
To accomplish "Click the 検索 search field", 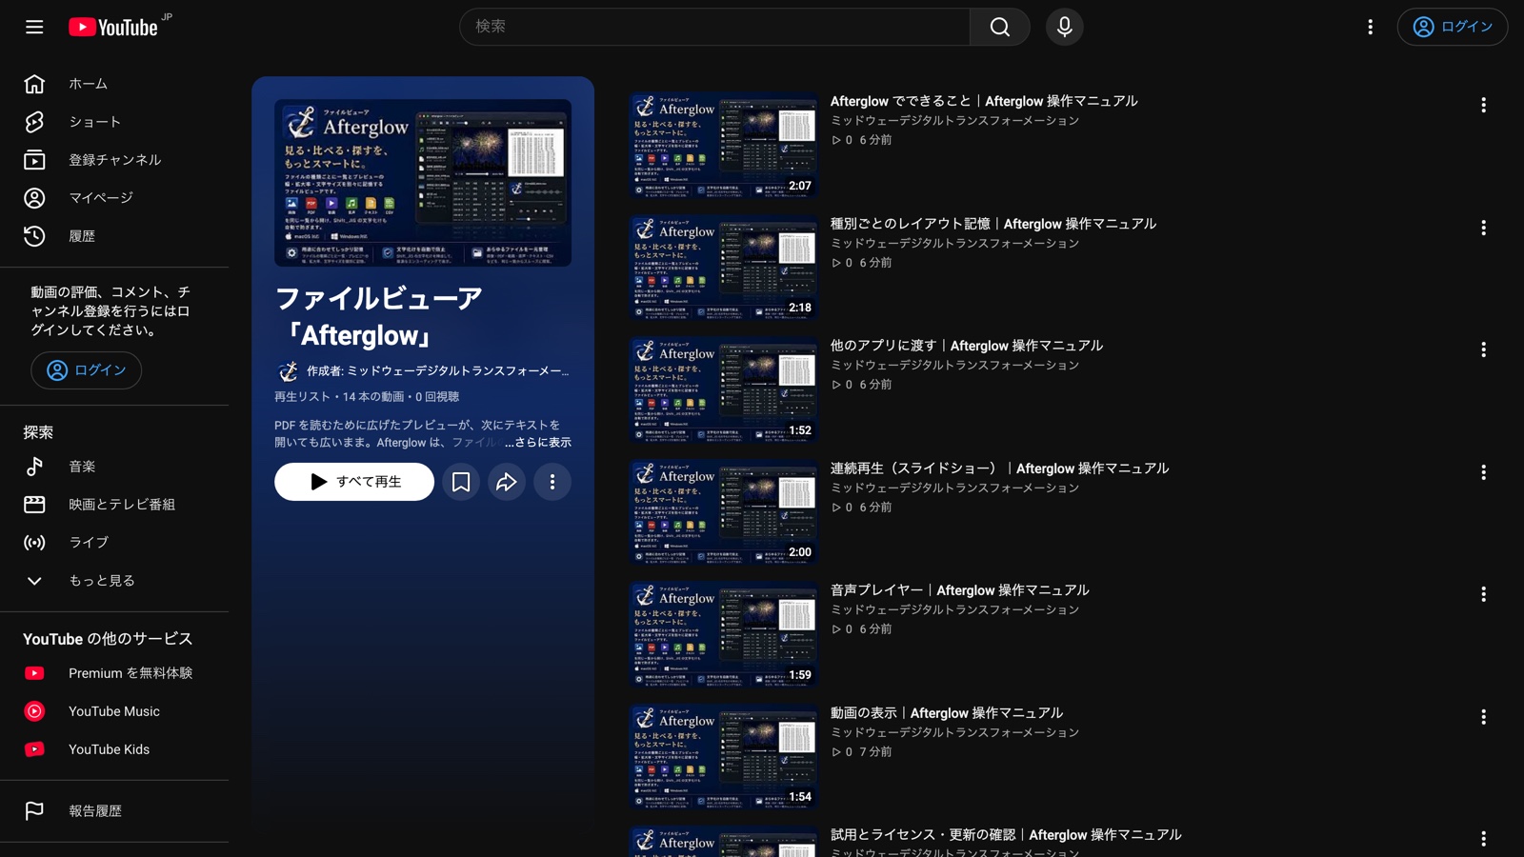I will coord(714,27).
